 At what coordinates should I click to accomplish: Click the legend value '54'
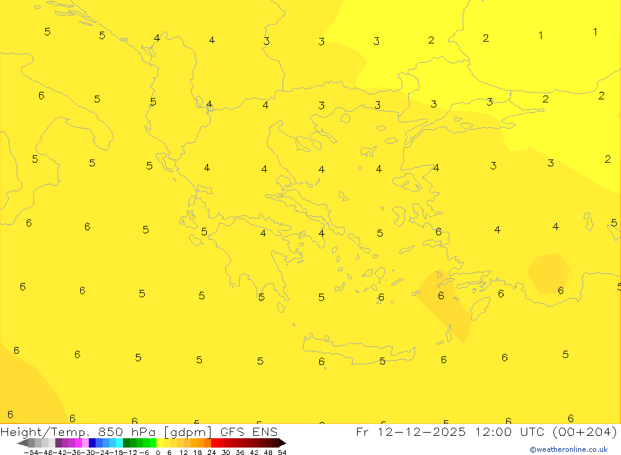pyautogui.click(x=282, y=453)
